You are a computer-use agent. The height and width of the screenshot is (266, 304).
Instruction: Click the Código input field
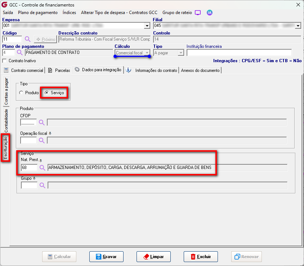[x=12, y=39]
